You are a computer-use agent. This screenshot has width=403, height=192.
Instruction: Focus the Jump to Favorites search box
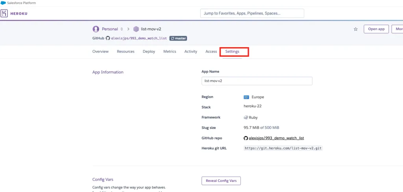click(252, 13)
